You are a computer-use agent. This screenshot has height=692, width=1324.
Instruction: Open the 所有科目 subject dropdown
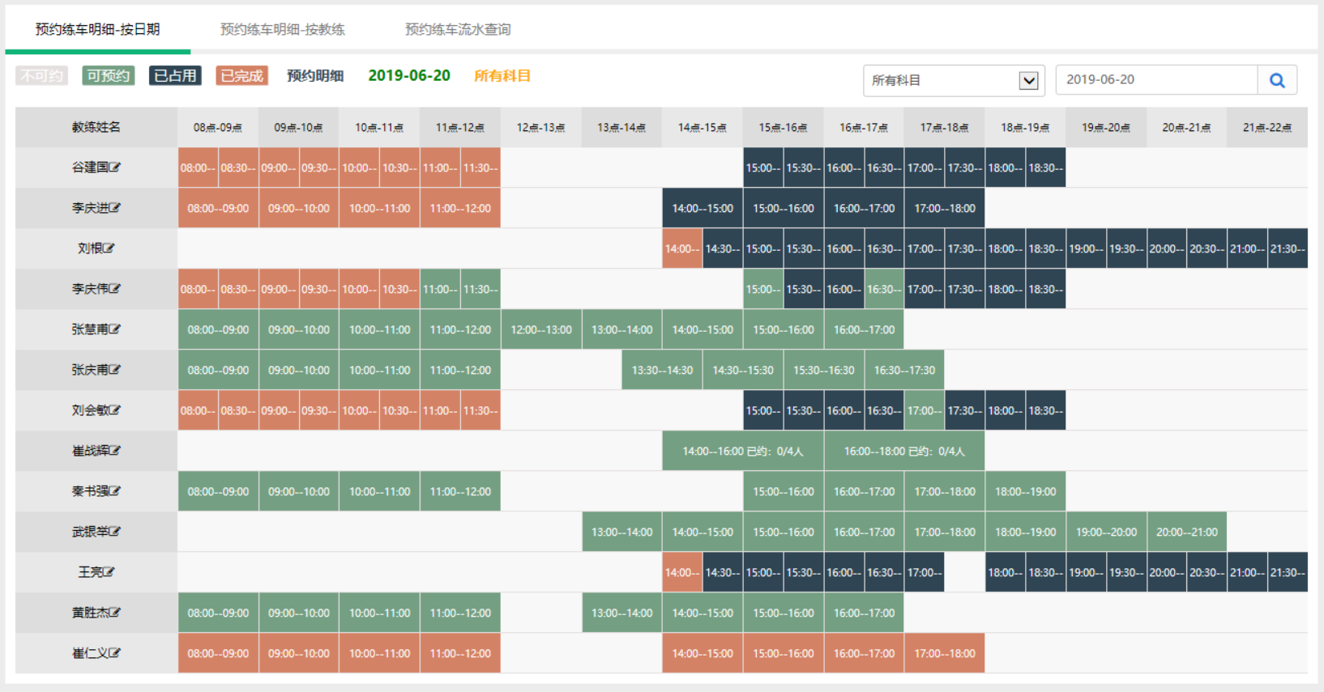pyautogui.click(x=954, y=80)
